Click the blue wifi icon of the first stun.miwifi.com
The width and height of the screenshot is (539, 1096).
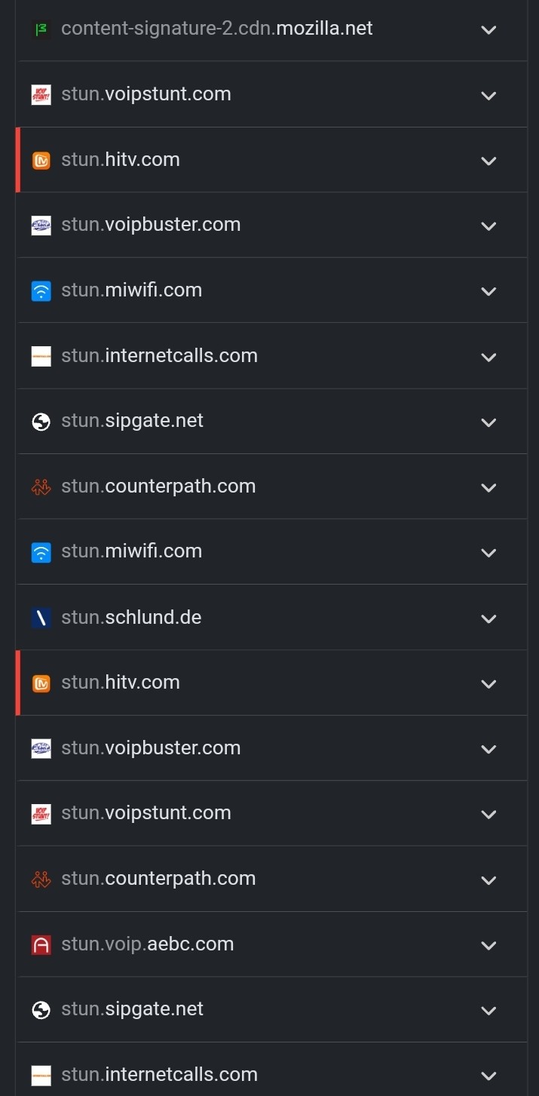41,290
